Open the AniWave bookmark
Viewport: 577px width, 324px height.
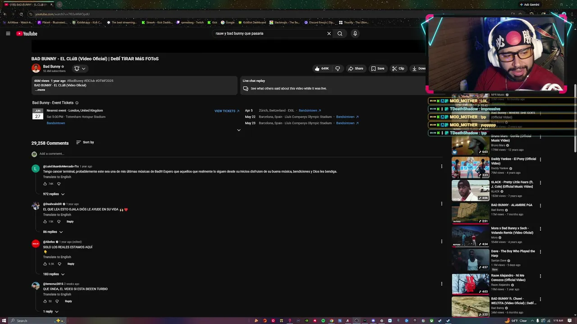pos(17,22)
